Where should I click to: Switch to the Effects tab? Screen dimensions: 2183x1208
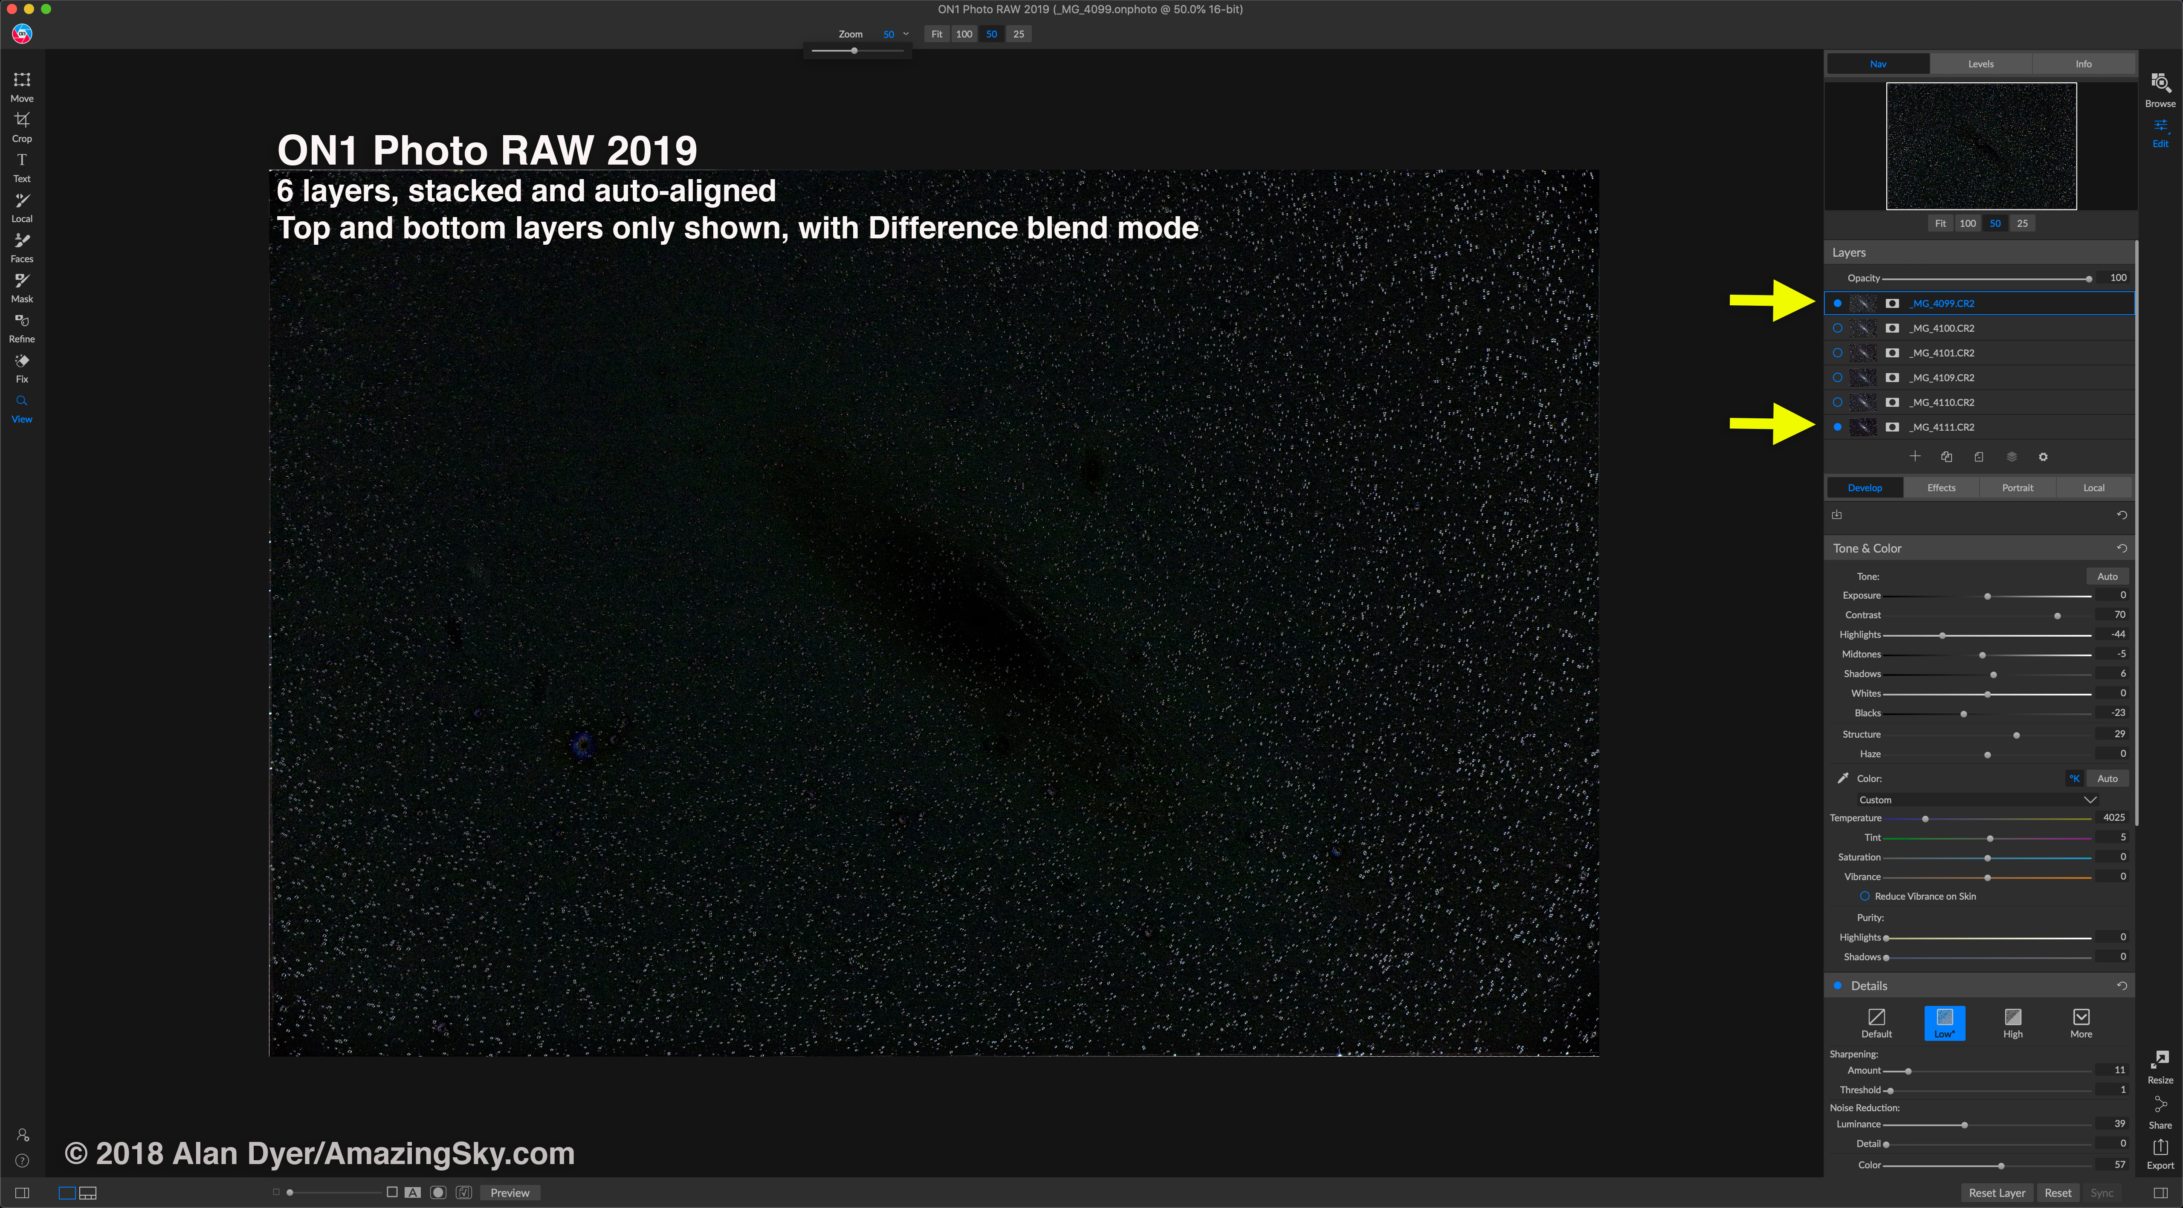coord(1941,487)
